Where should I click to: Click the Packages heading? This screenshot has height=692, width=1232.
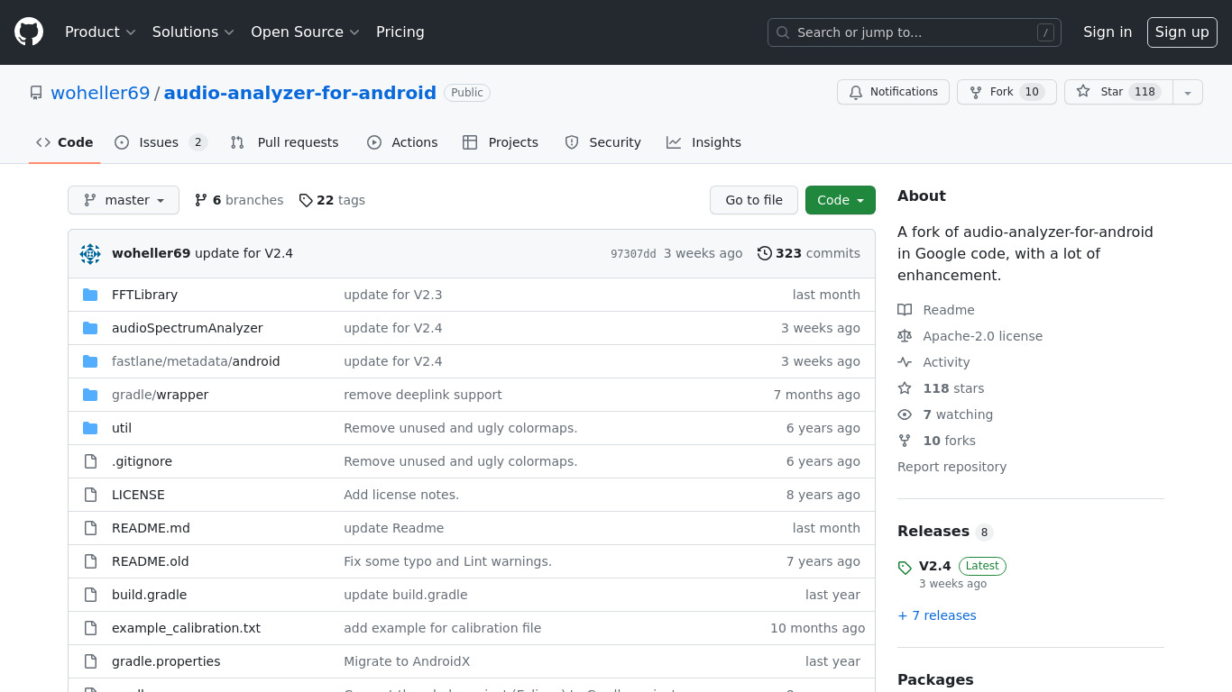(x=935, y=680)
